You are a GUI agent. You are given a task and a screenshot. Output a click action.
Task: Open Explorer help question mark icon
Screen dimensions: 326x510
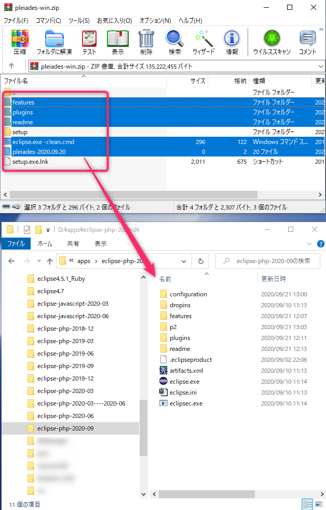click(320, 244)
